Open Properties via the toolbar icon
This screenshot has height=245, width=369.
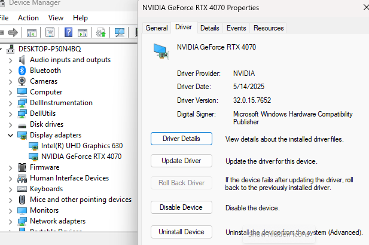click(x=52, y=32)
